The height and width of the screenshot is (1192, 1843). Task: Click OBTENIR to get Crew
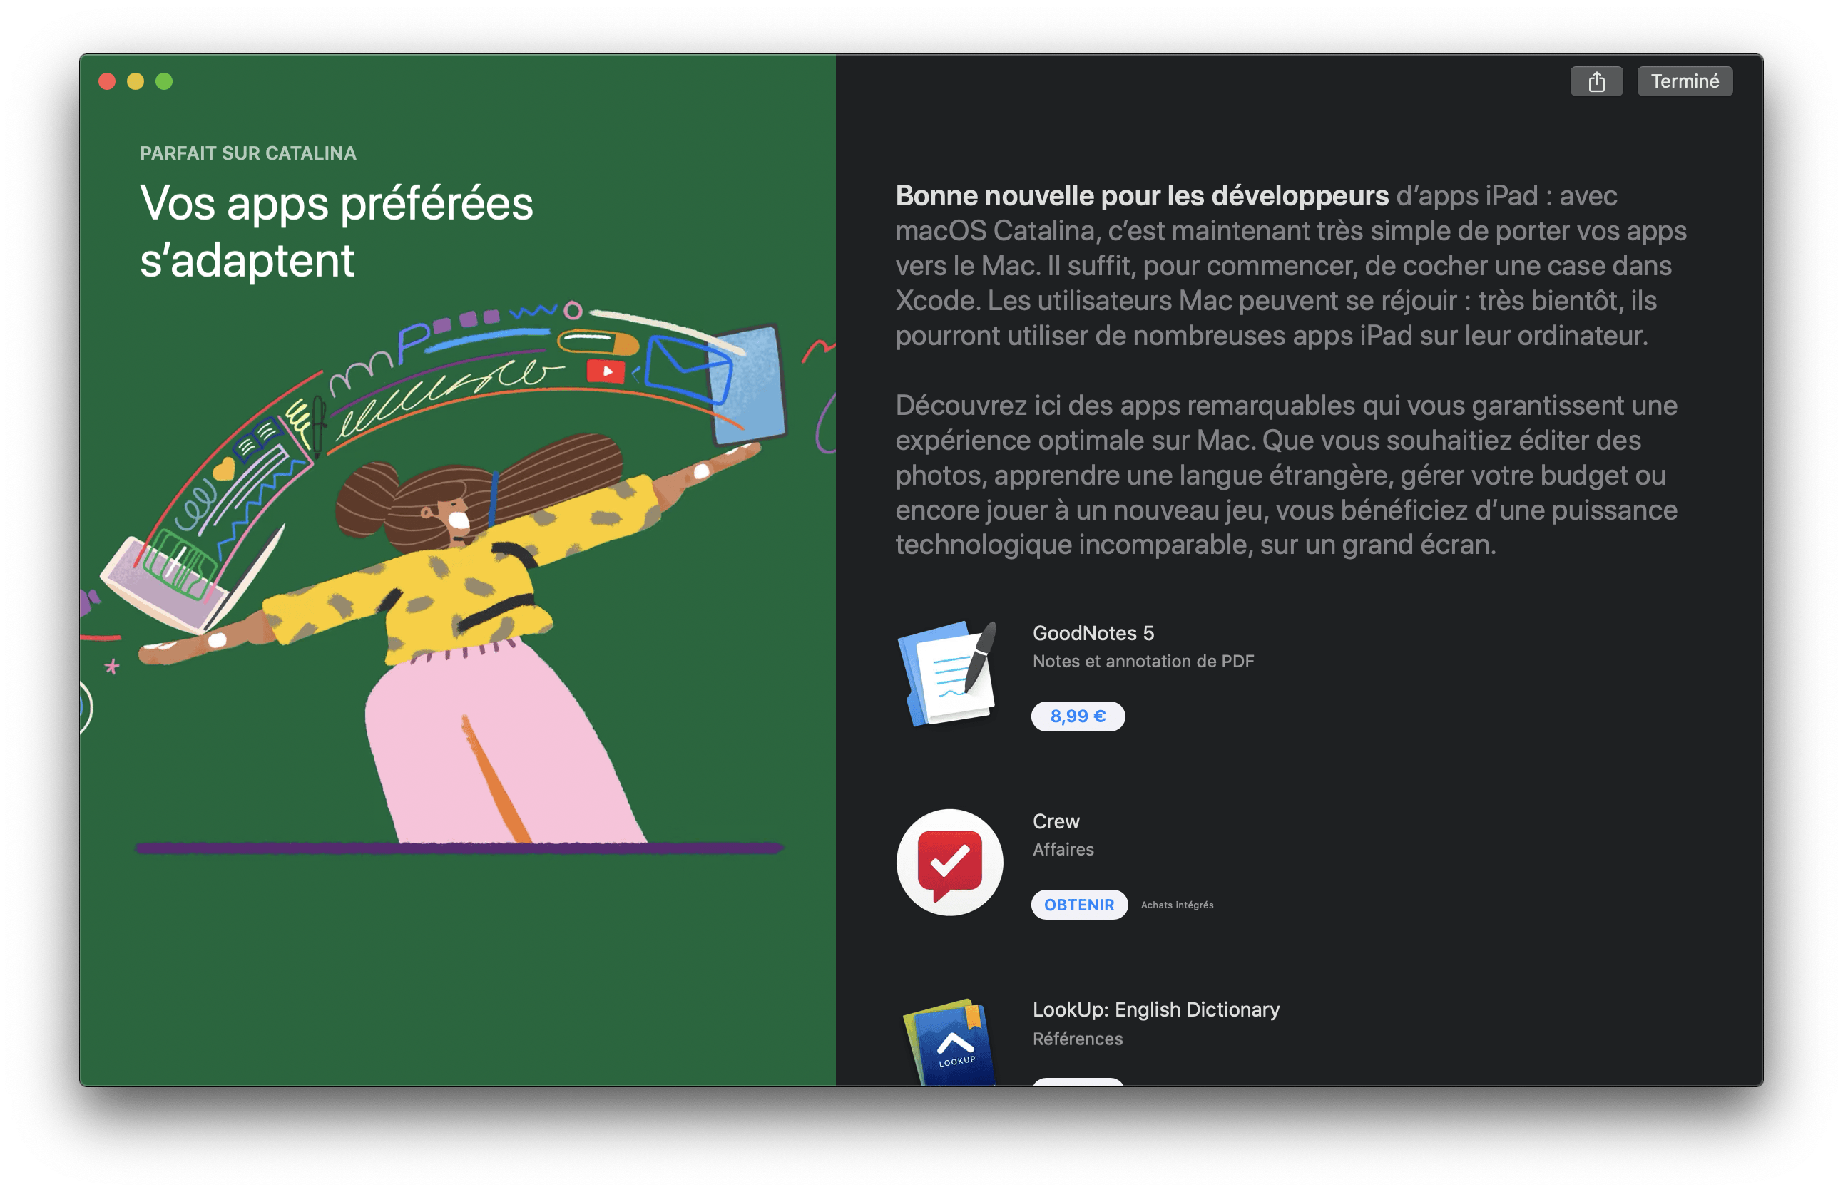click(1078, 904)
